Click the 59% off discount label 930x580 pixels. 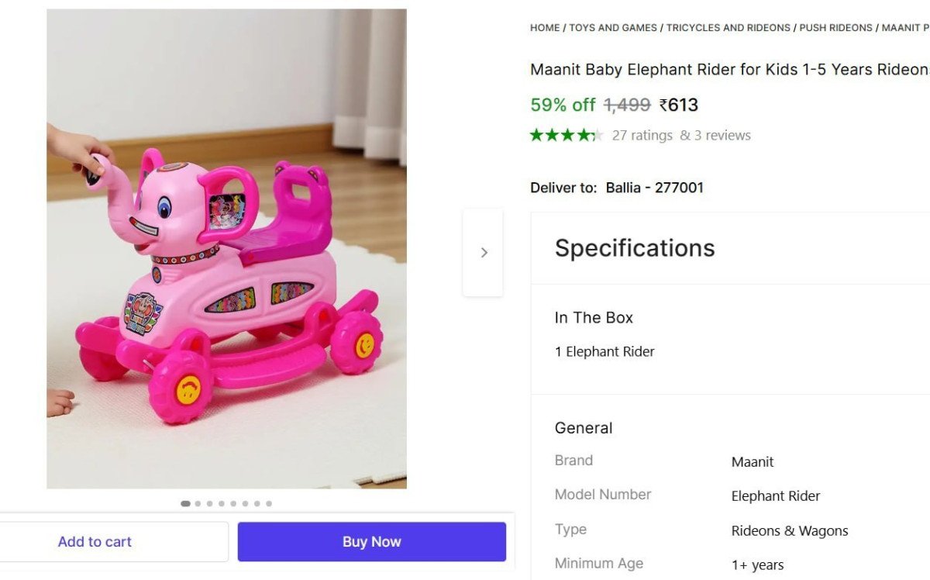coord(562,105)
